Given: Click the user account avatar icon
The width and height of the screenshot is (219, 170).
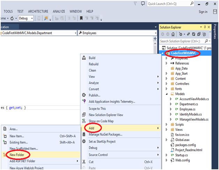Looking at the screenshot, I should 215,12.
